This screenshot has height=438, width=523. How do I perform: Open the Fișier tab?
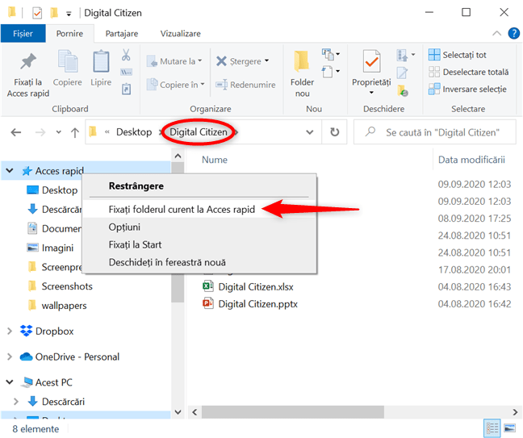click(23, 33)
